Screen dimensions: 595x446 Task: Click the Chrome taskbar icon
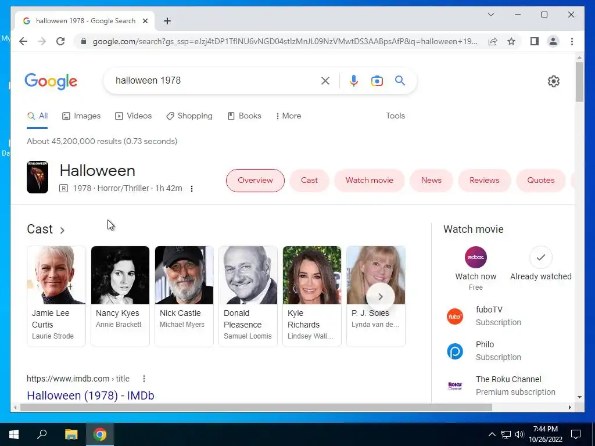pyautogui.click(x=100, y=434)
